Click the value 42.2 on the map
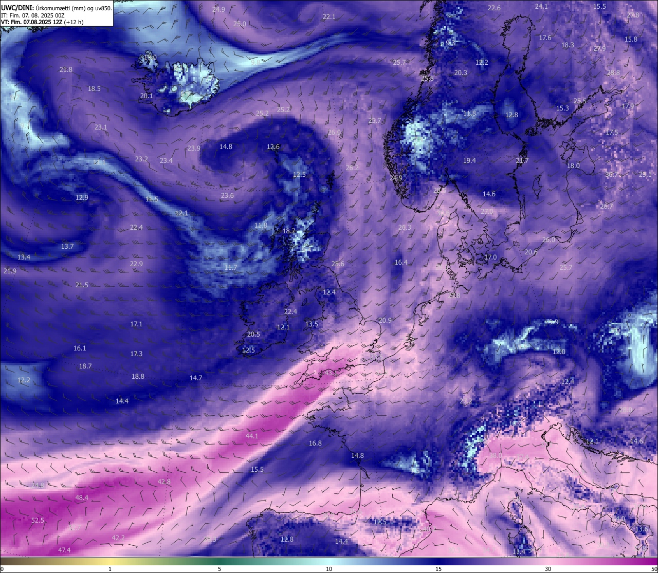Viewport: 658px width, 573px height. [118, 538]
